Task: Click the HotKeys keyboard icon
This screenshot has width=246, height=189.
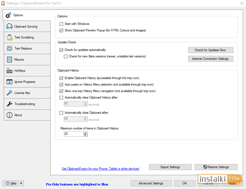Action: coord(10,71)
